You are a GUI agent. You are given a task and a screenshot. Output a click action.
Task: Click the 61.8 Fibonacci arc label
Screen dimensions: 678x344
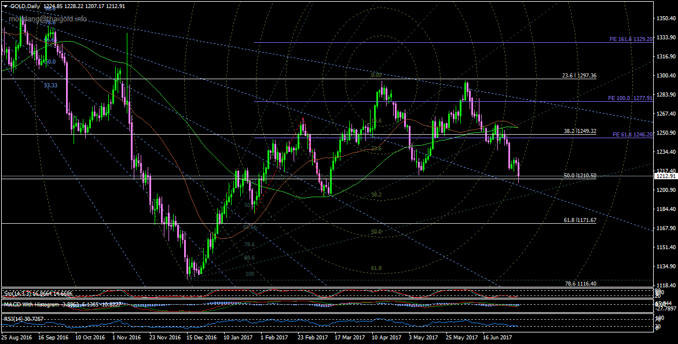point(376,268)
